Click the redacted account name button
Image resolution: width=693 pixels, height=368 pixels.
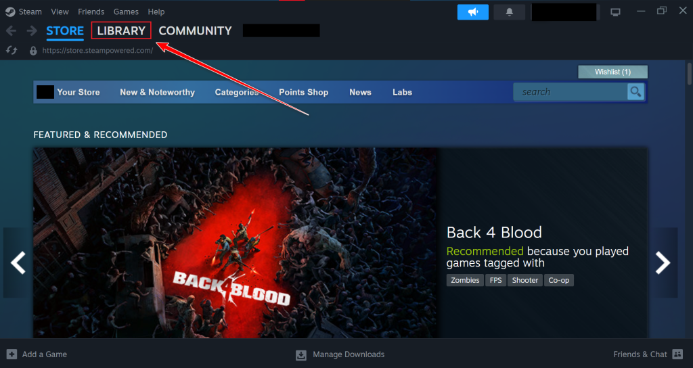pos(564,12)
